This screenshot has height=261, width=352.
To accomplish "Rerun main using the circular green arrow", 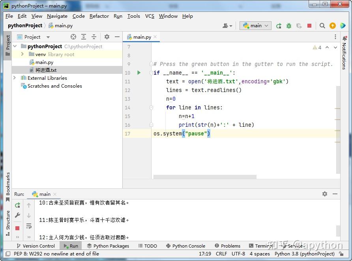I will 278,25.
